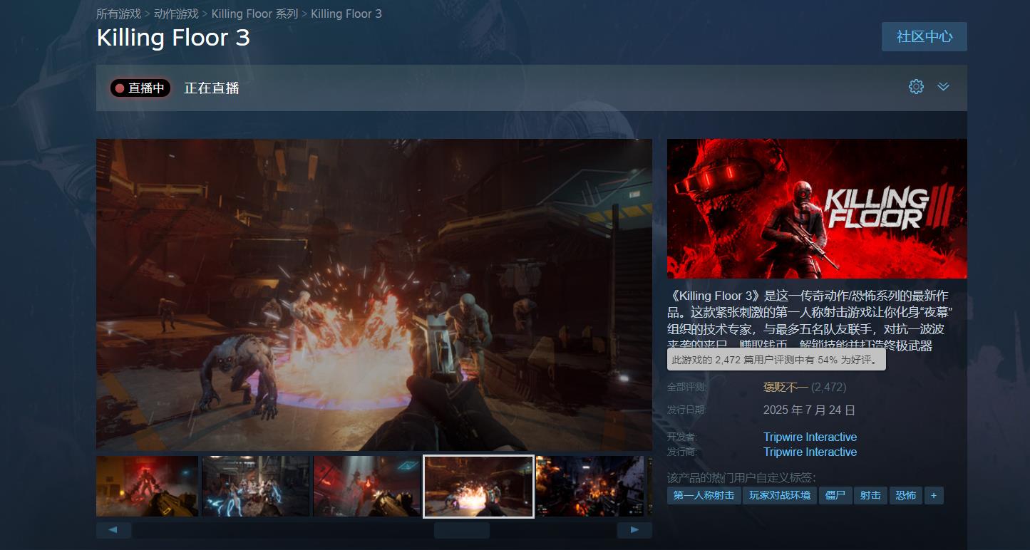Select first screenshot thumbnail with red monster
This screenshot has width=1030, height=550.
[148, 486]
